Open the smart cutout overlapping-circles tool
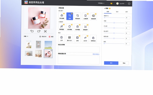Viewport: 153px width, 95px height. point(93,17)
